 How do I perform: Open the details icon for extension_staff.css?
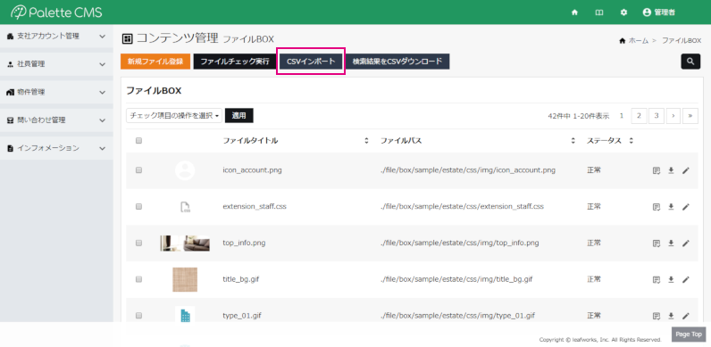click(x=657, y=207)
